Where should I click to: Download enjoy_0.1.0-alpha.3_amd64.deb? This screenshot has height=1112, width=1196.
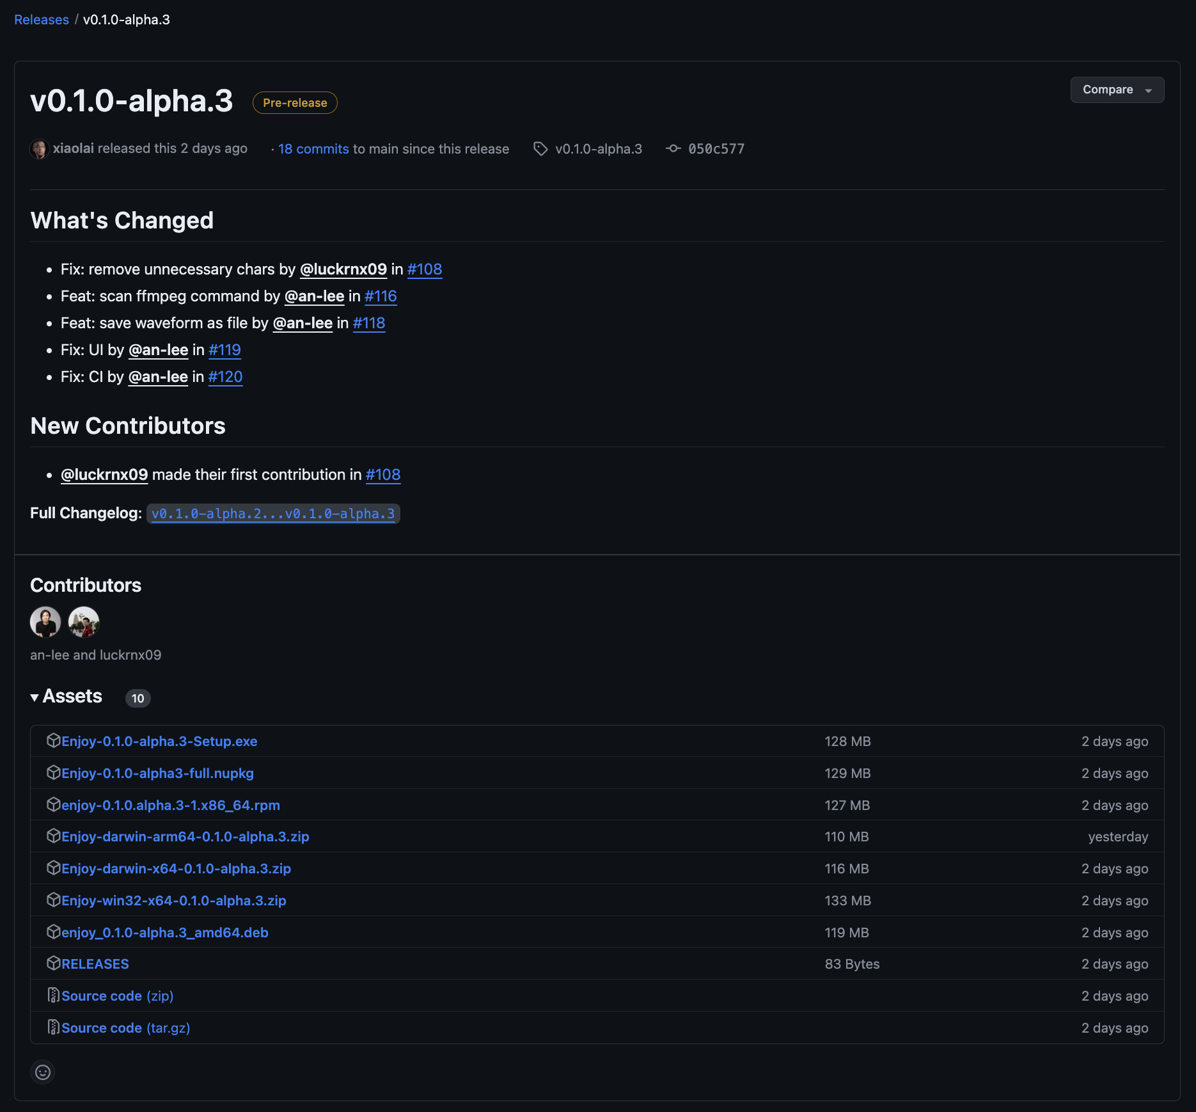click(x=164, y=933)
